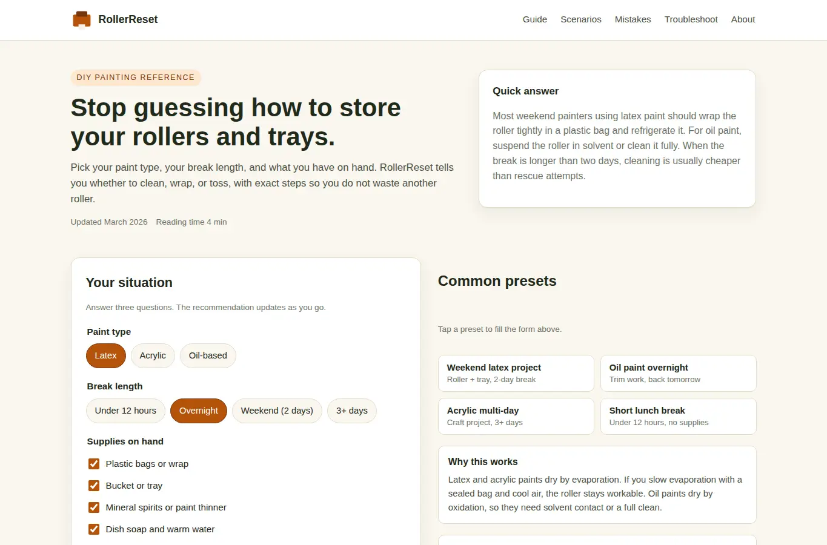Choose Overnight break length
The image size is (827, 545).
click(x=199, y=411)
